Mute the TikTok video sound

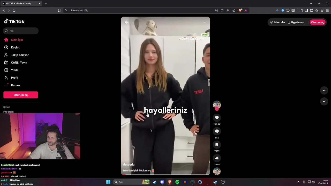126,22
